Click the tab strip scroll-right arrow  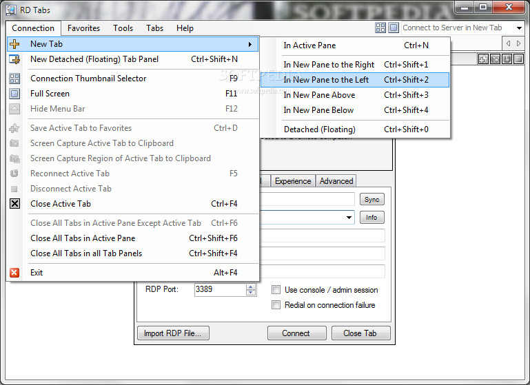click(519, 43)
